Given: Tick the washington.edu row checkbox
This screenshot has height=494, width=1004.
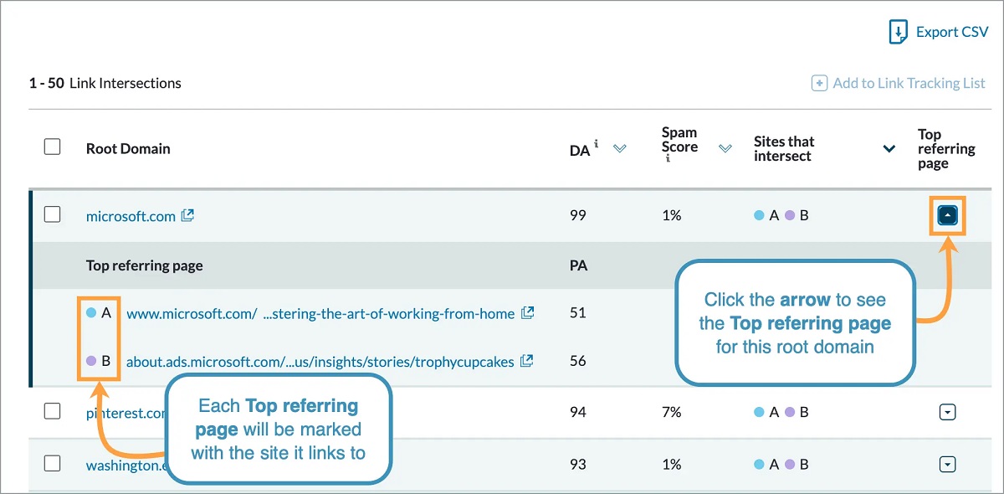Looking at the screenshot, I should coord(52,463).
